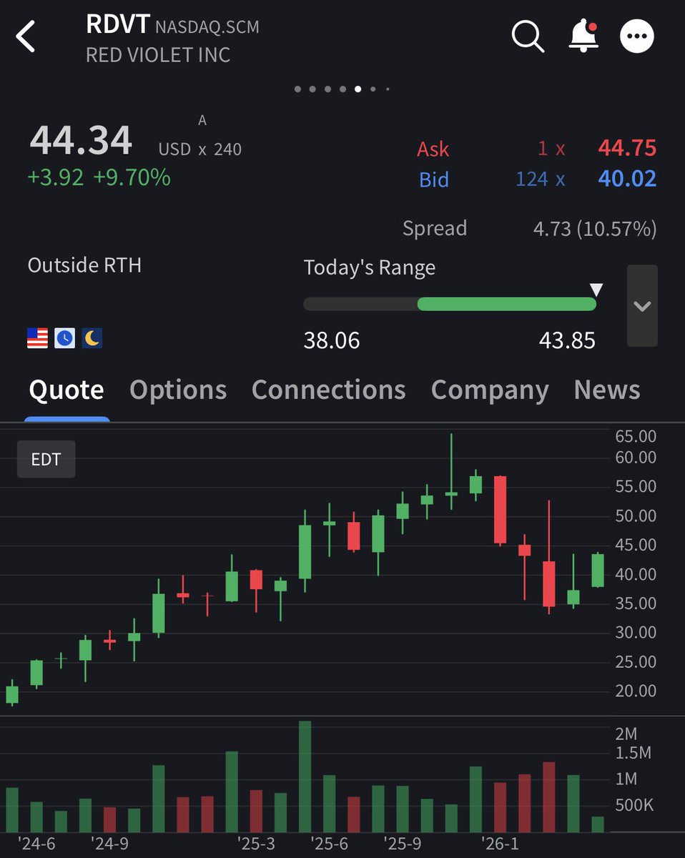Expand quote details with the chevron button
The width and height of the screenshot is (685, 858).
[642, 305]
